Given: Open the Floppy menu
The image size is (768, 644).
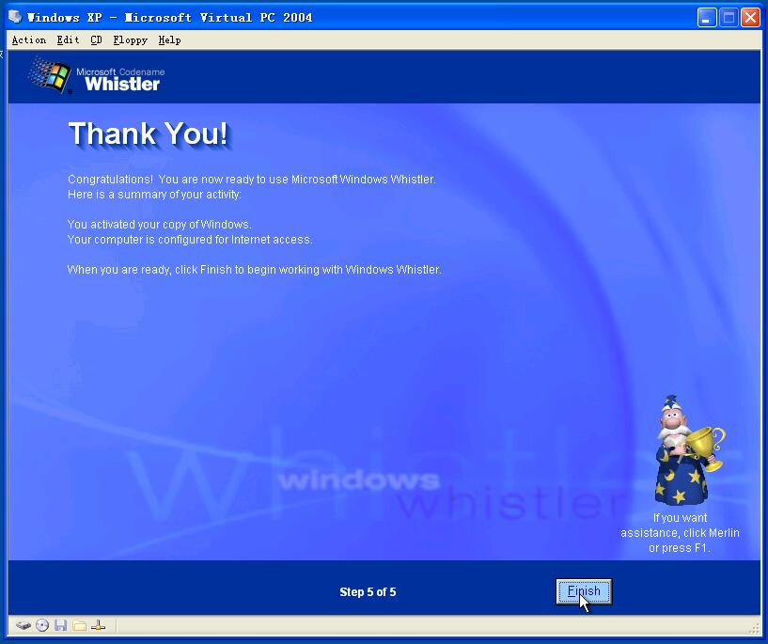Looking at the screenshot, I should coord(131,40).
